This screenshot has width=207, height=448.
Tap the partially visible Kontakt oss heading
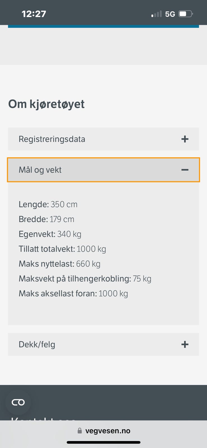coord(43,418)
